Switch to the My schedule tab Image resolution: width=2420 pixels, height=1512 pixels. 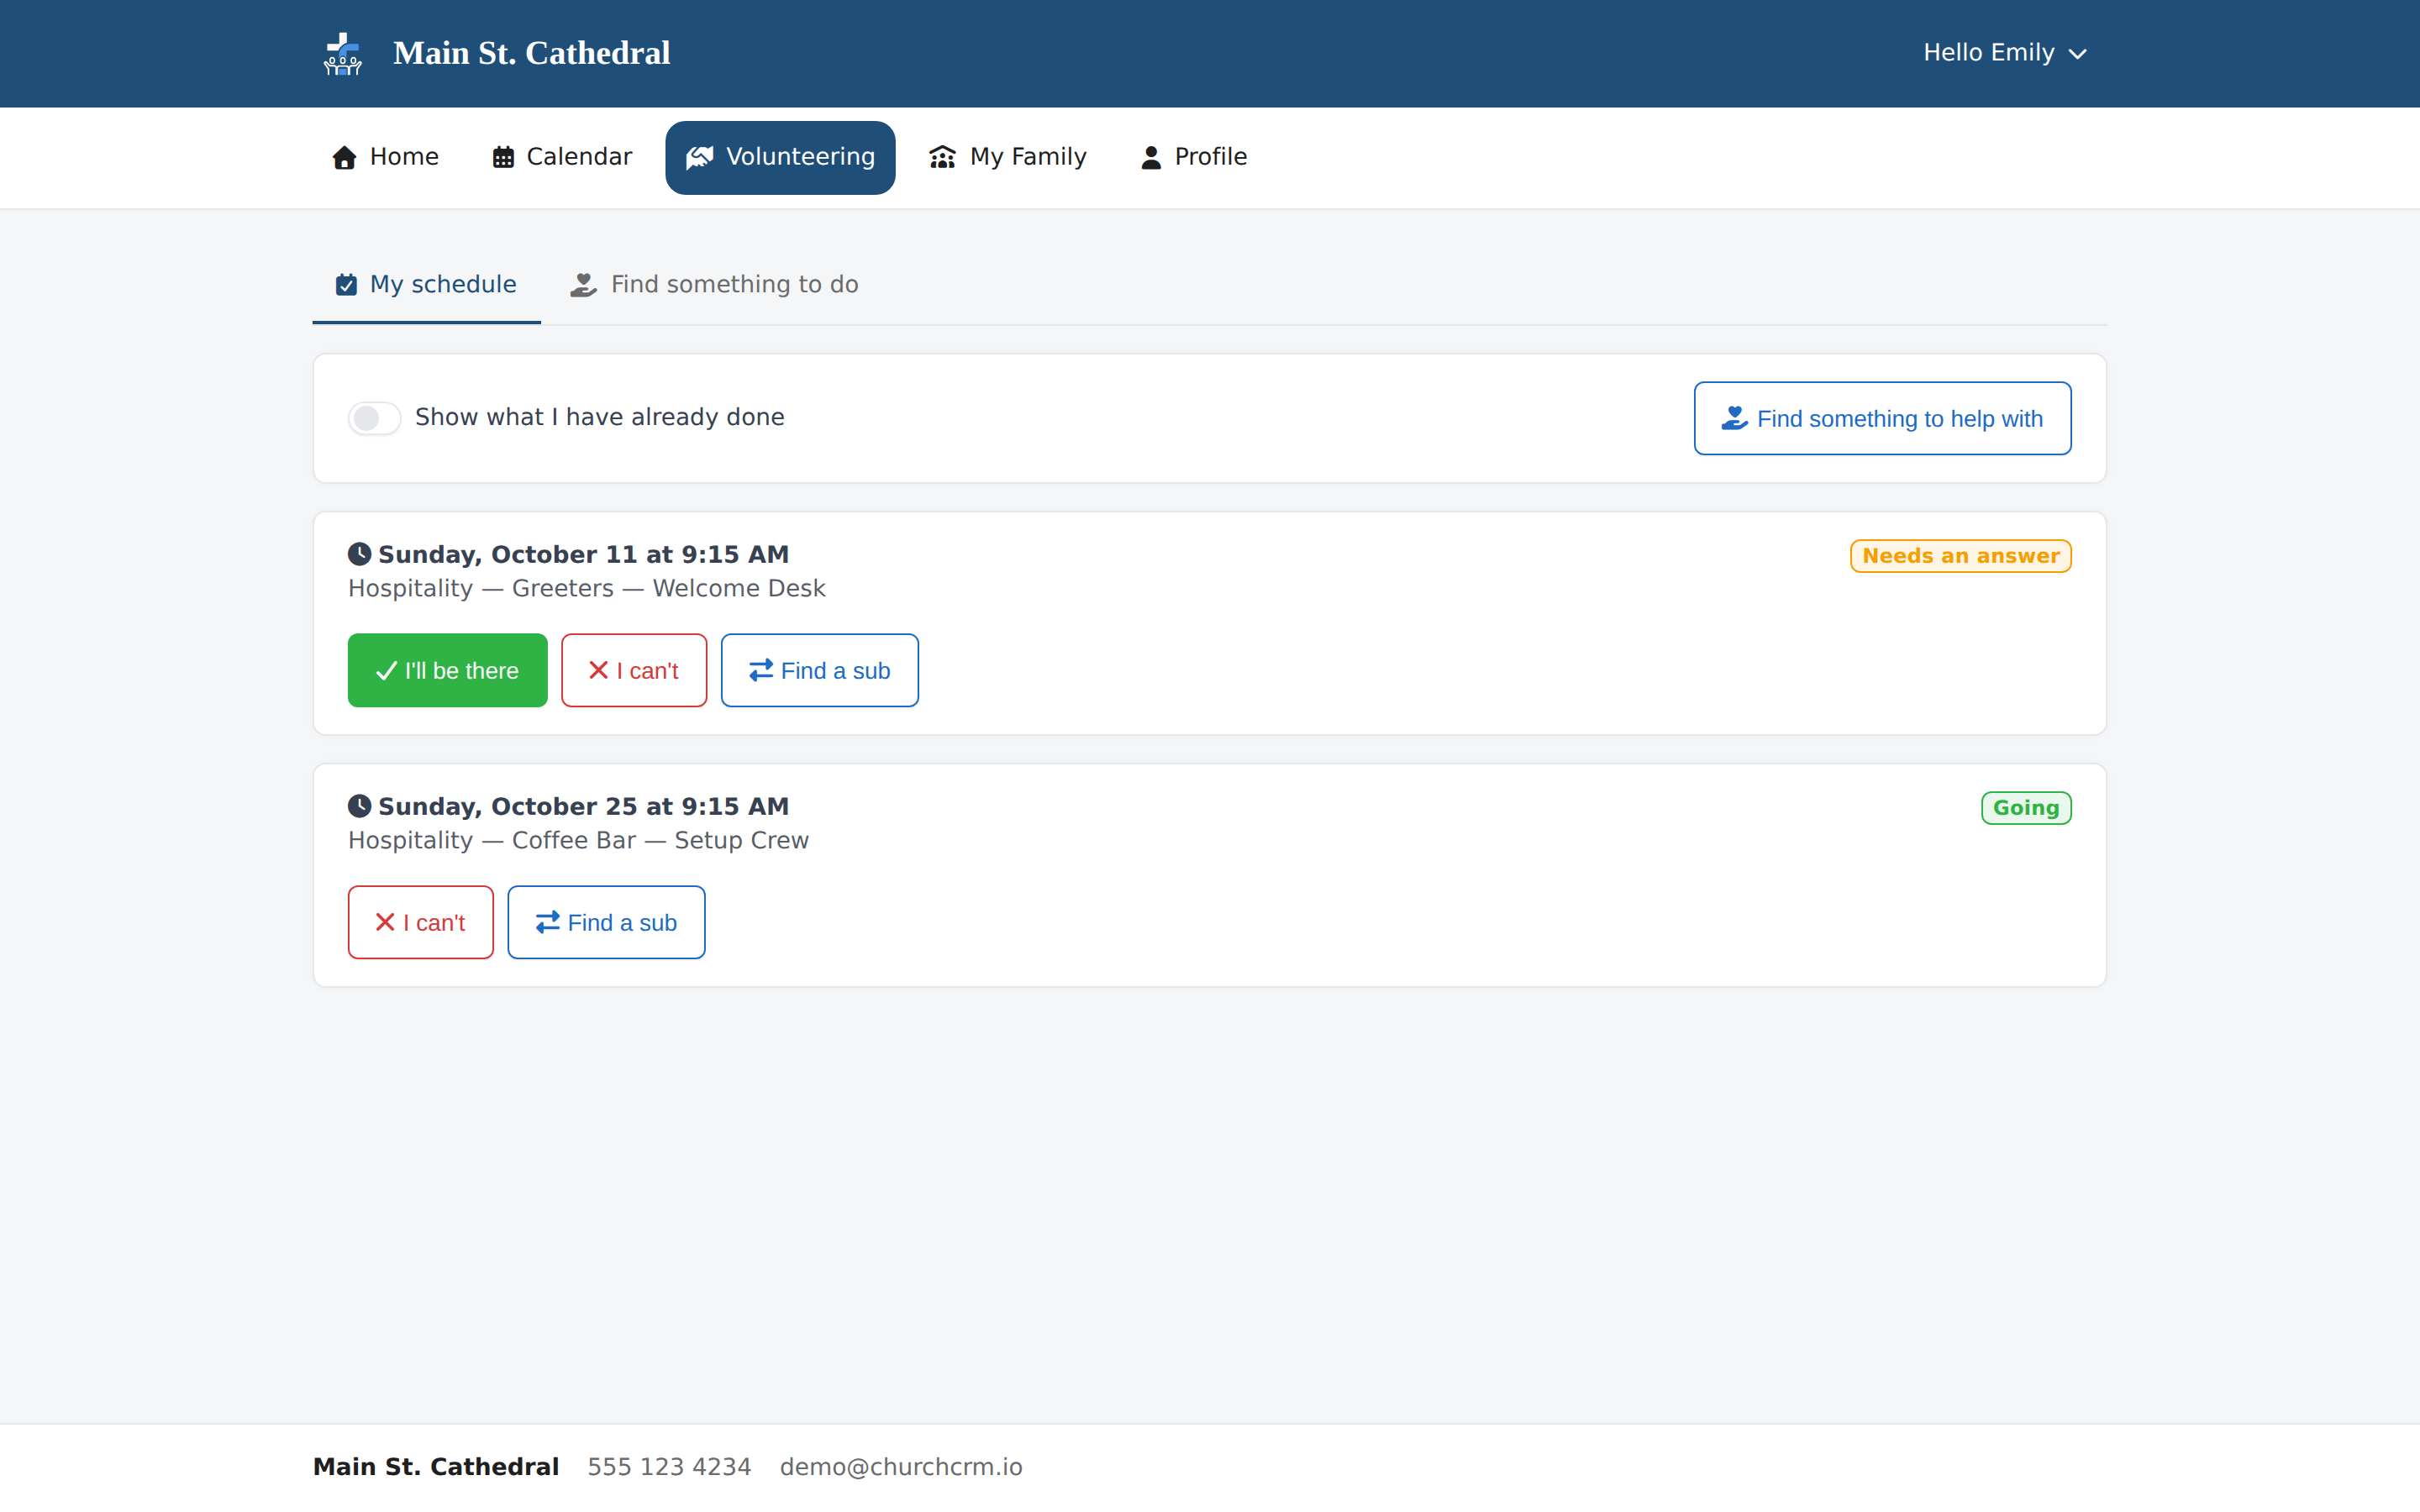(x=427, y=285)
